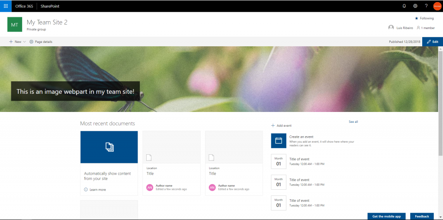This screenshot has height=220, width=443.
Task: Expand the New dropdown chevron
Action: coord(24,42)
